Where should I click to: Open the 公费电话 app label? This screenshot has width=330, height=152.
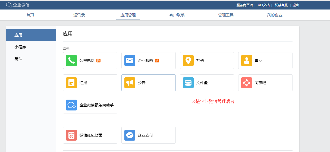[x=87, y=61]
